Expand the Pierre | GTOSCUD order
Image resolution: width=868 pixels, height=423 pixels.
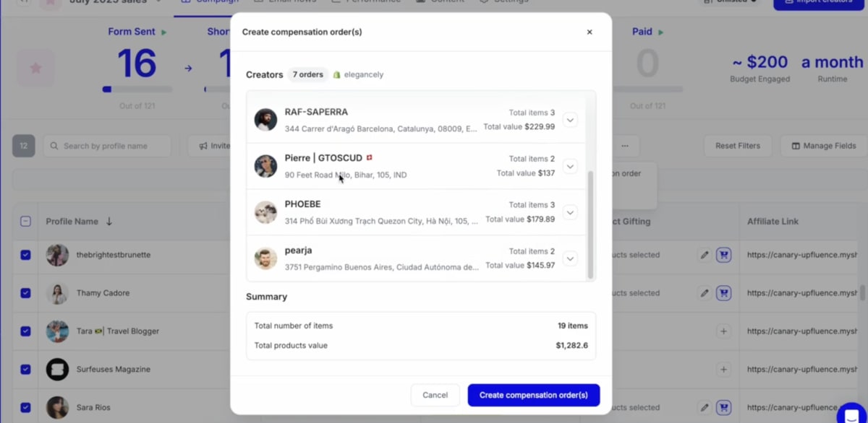pos(570,166)
